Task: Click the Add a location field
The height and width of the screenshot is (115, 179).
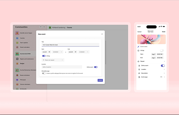Action: 62,67
